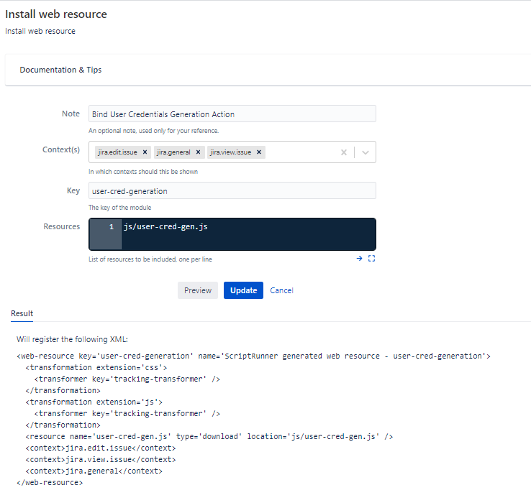
Task: Toggle fullscreen for the Resources editor
Action: tap(371, 259)
